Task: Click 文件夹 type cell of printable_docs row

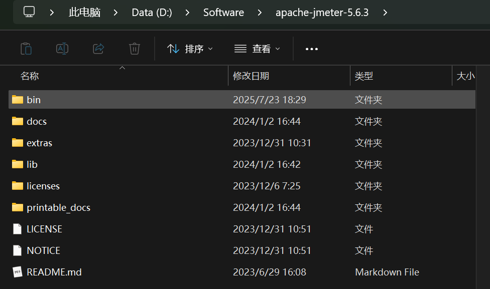Action: (369, 207)
